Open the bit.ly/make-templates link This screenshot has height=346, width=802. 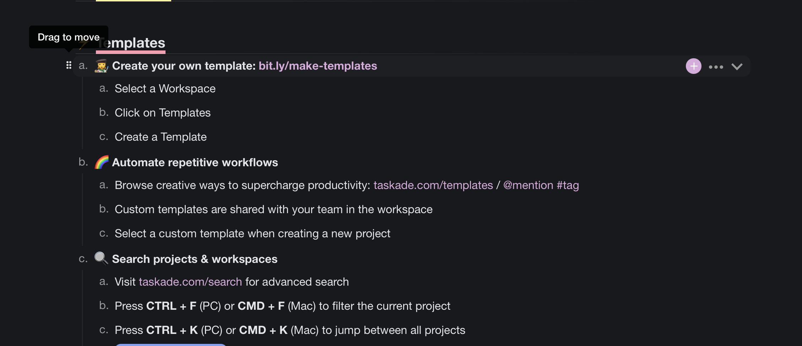click(x=318, y=66)
